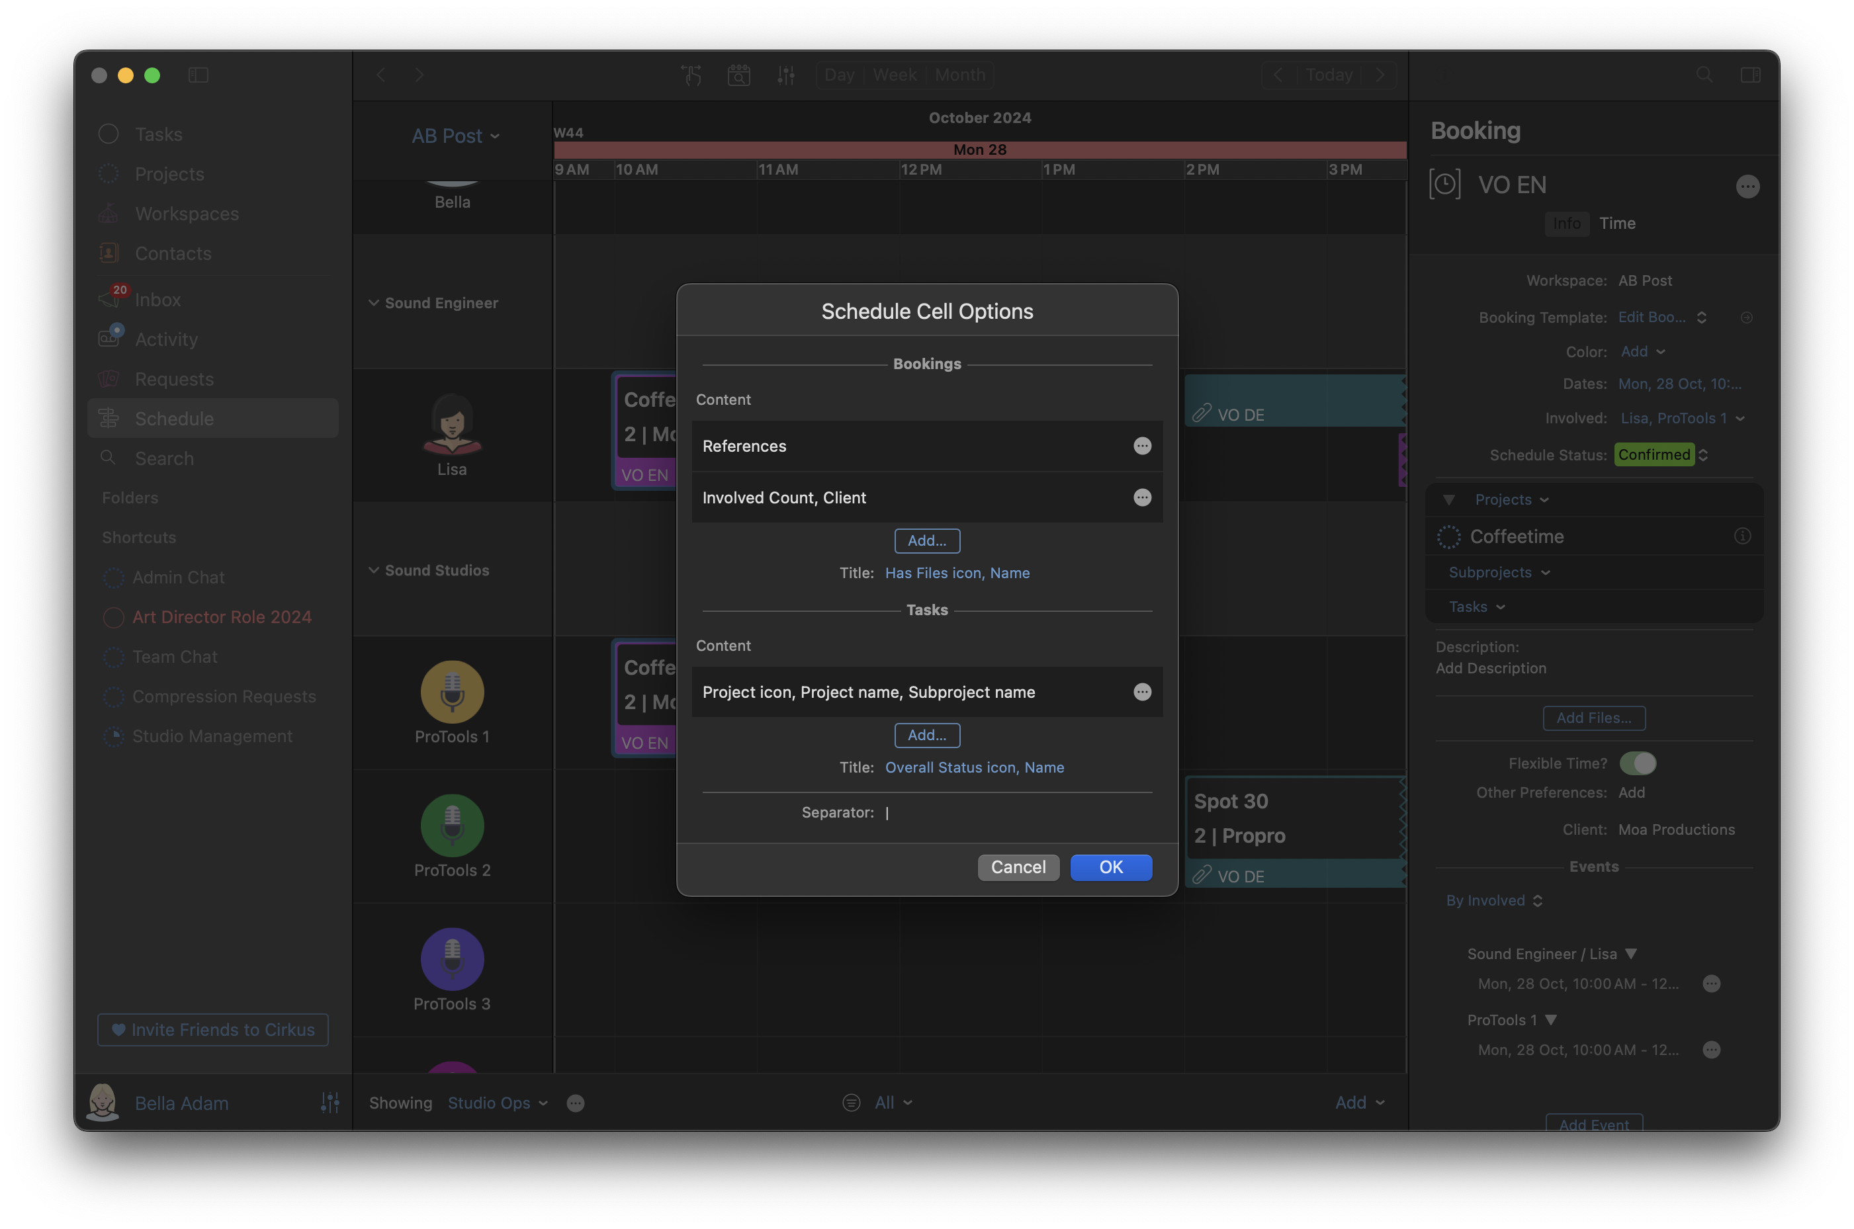Screen dimensions: 1854x1229
Task: Collapse the Sound Engineer group
Action: click(374, 304)
